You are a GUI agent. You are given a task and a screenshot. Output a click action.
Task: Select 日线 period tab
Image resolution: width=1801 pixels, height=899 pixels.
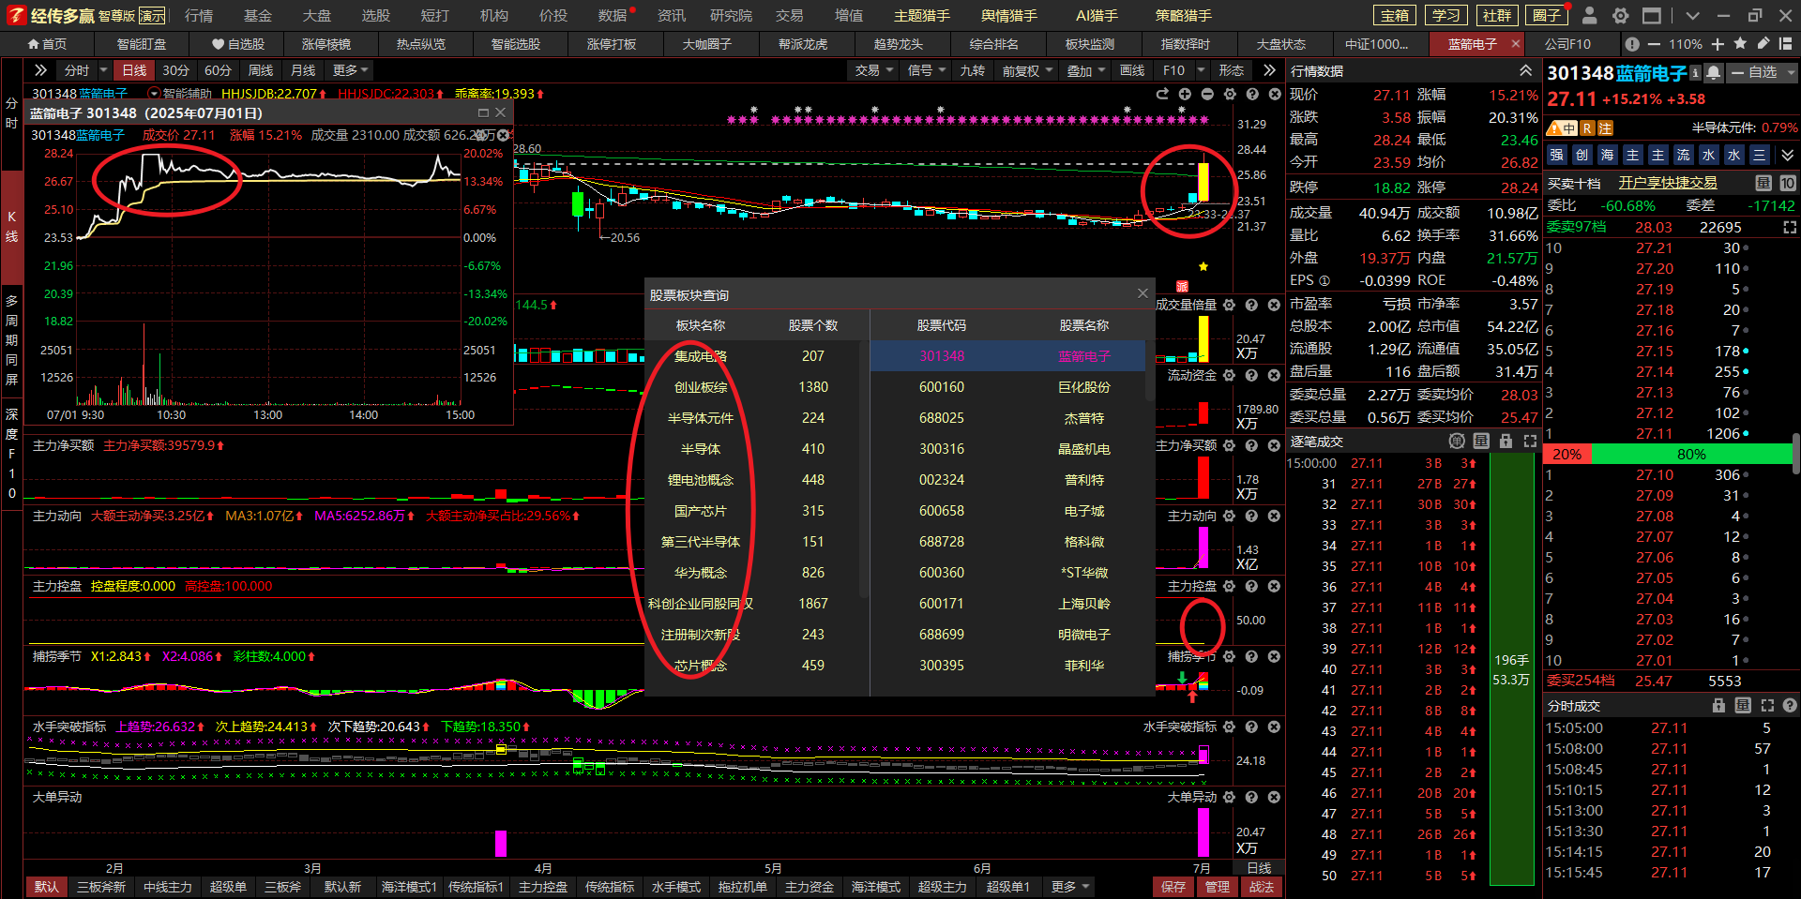134,70
